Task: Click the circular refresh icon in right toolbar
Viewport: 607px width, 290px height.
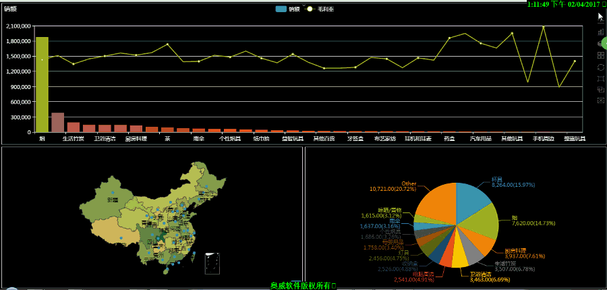Action: coord(600,67)
